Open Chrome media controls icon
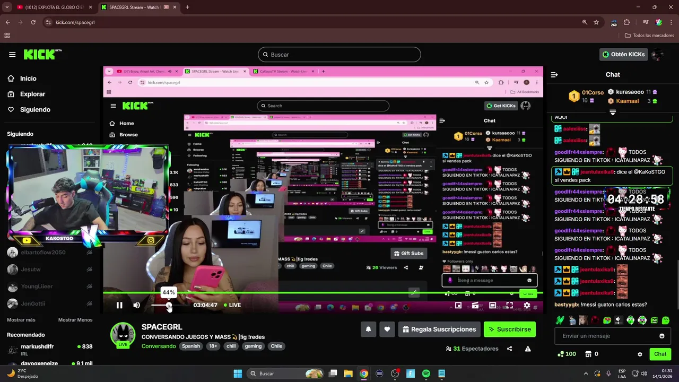The width and height of the screenshot is (679, 382). click(646, 22)
